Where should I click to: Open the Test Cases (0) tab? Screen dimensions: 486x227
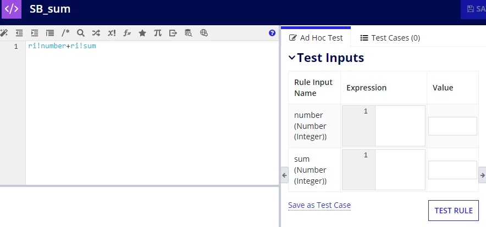point(390,38)
